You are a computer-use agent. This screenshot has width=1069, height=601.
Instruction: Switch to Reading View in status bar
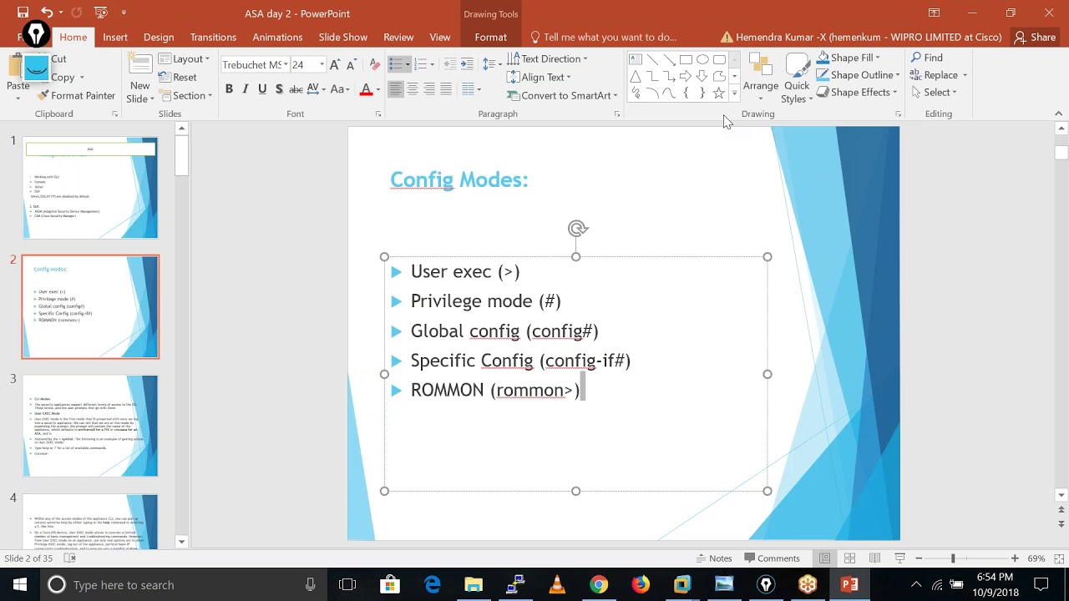pos(874,558)
